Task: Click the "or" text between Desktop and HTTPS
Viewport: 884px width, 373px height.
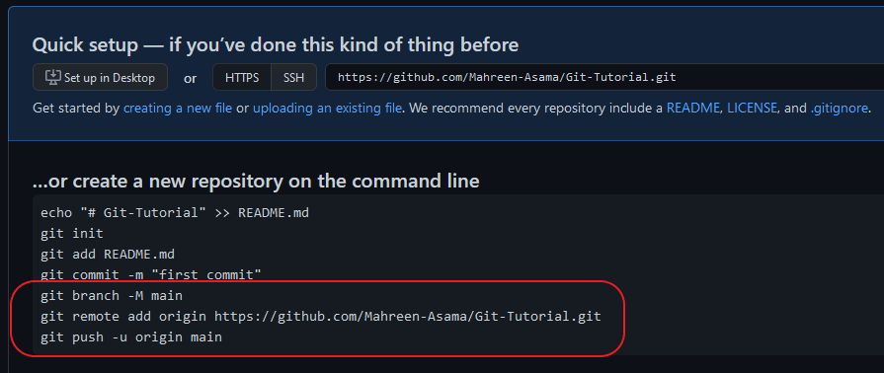Action: click(x=190, y=78)
